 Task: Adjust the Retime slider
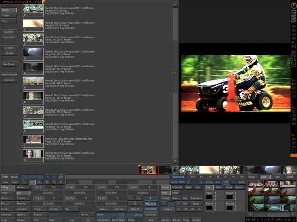click(x=120, y=214)
